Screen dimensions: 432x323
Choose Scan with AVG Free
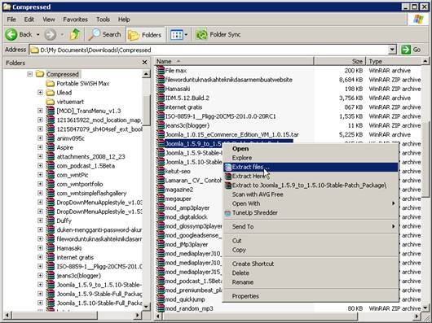coord(311,194)
